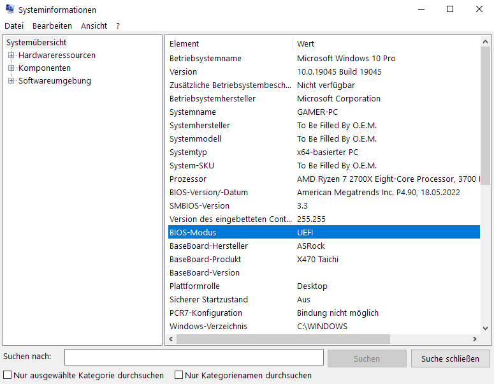This screenshot has width=494, height=384.
Task: Select the Version 10.0.19045 row
Action: 324,71
